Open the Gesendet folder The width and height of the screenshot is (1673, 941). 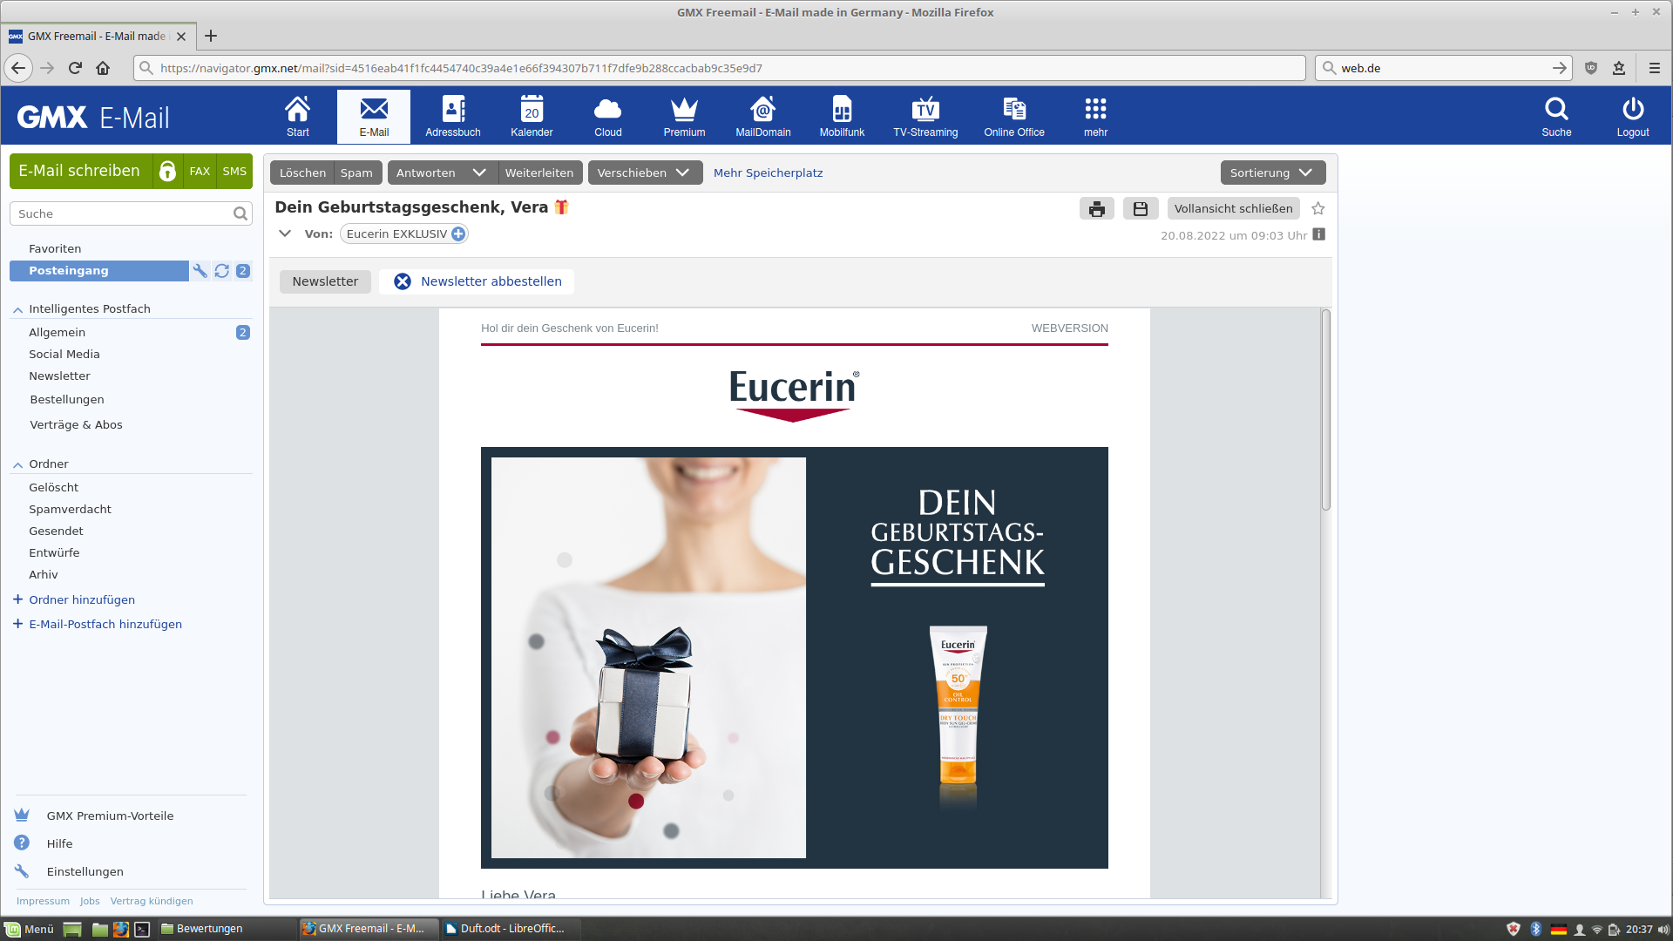[56, 531]
